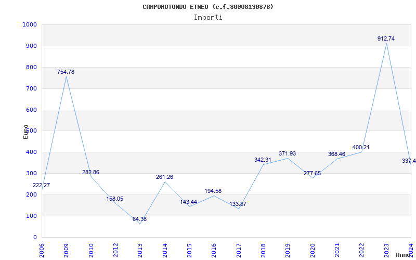Image resolution: width=416 pixels, height=260 pixels.
Task: Click the 2014 x-axis year label
Action: 165,250
